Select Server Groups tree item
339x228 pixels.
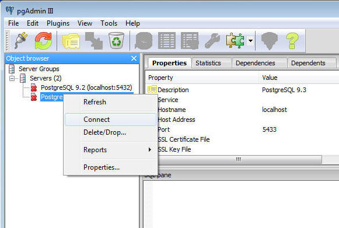(39, 69)
